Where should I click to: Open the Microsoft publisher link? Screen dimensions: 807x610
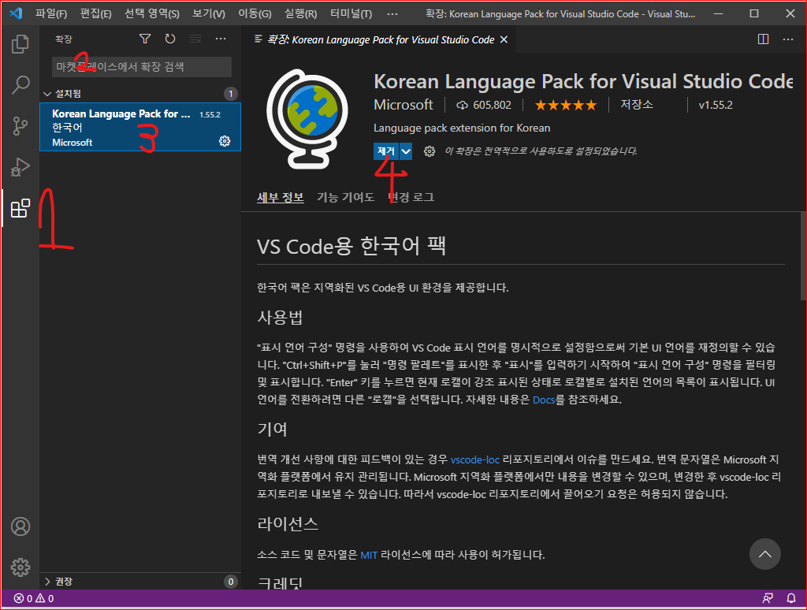click(x=403, y=105)
